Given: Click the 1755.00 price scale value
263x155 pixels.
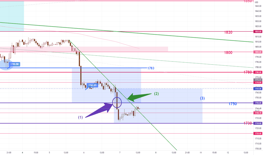Looking at the screenshot, I should point(258,98).
